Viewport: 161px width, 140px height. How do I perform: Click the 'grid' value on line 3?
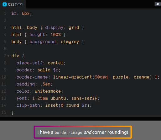(x=74, y=28)
